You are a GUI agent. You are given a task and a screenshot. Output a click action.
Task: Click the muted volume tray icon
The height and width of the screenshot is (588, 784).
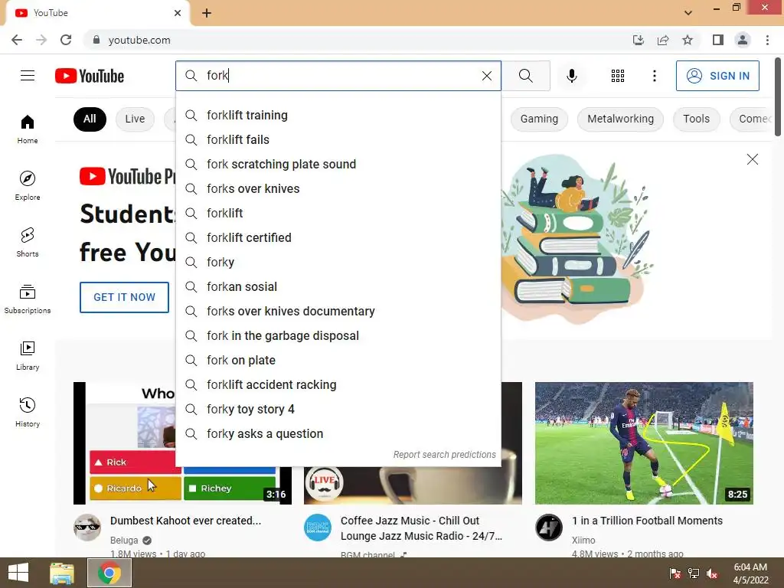713,573
